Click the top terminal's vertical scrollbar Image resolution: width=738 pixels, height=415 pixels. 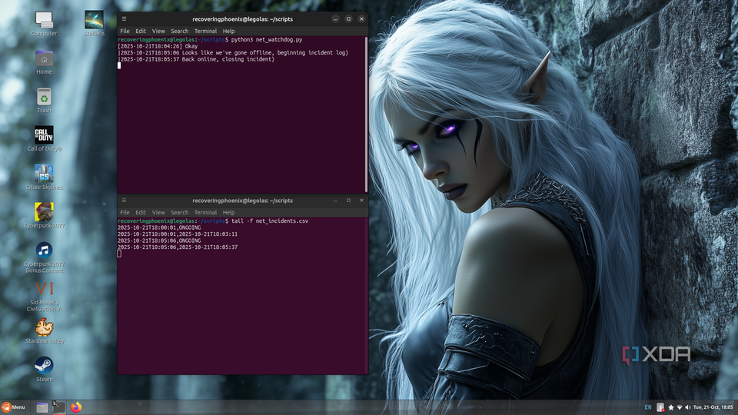tap(366, 108)
